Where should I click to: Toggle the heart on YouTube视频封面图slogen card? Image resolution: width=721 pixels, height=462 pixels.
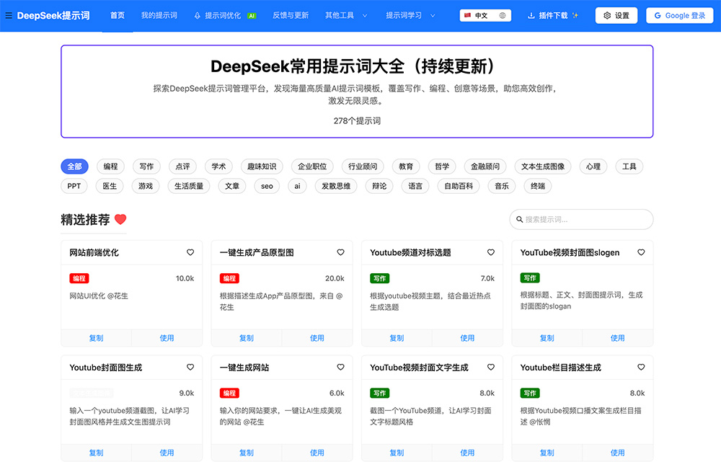[640, 252]
